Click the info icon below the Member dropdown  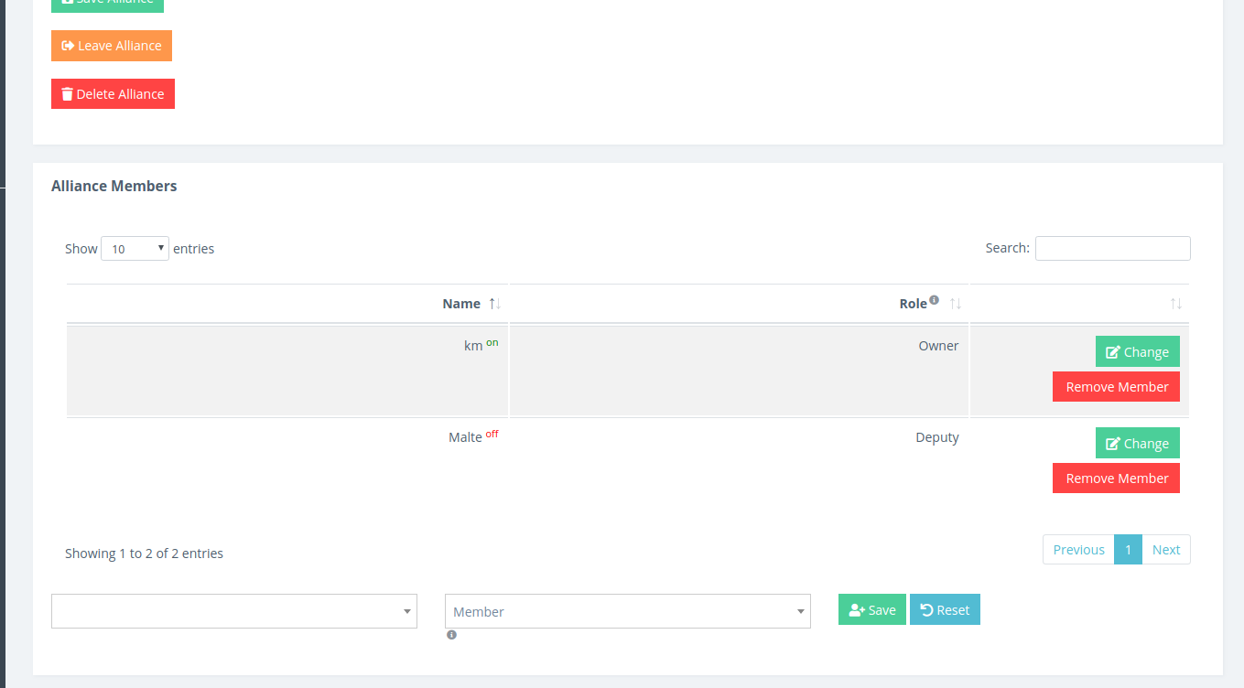(451, 635)
